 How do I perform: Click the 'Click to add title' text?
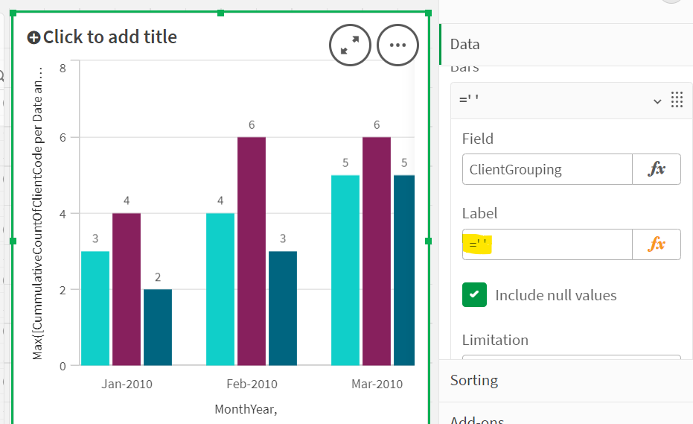[110, 37]
